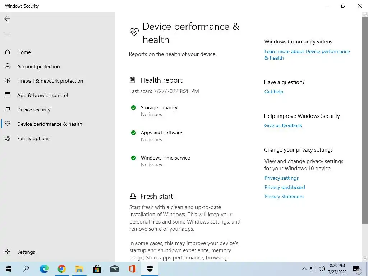
Task: Click the App & browser control window icon
Action: 8,95
